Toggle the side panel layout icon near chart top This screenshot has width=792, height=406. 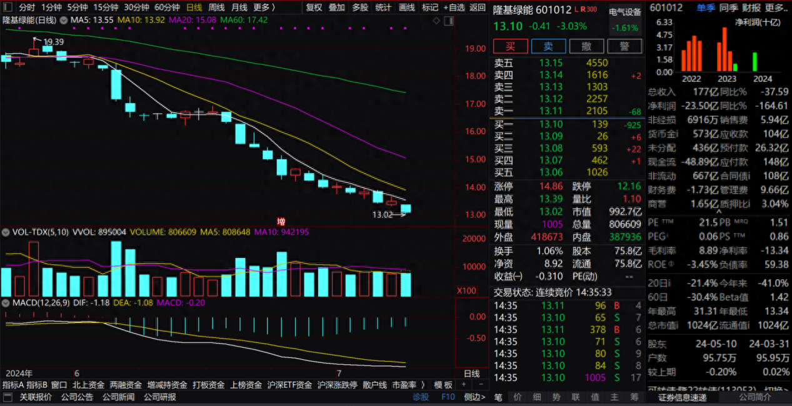point(449,21)
